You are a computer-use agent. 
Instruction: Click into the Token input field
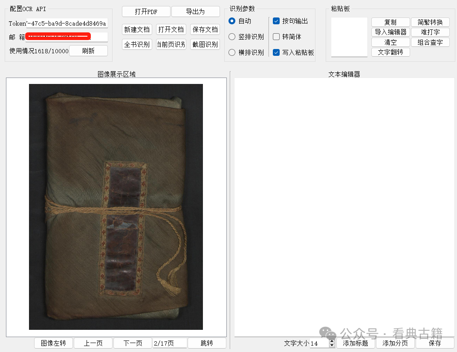click(67, 23)
